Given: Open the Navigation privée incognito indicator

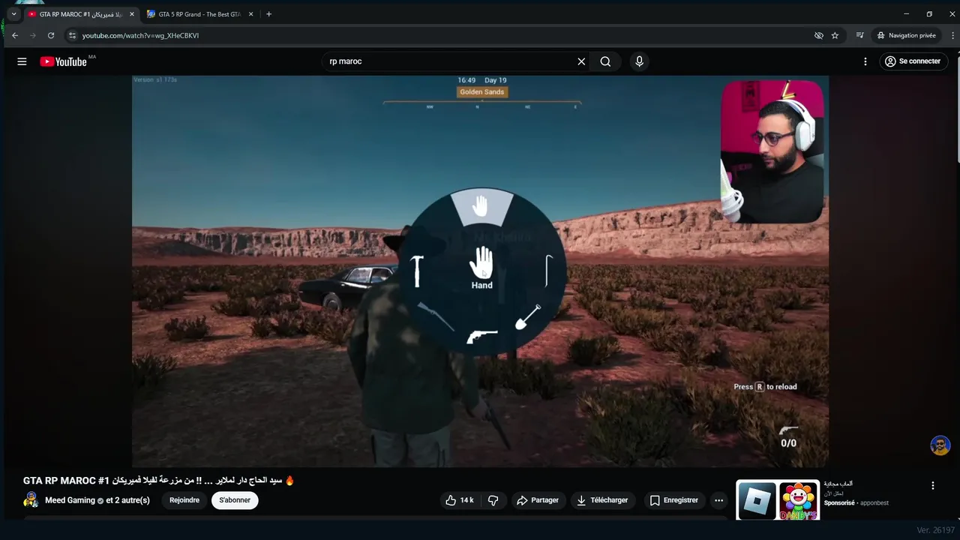Looking at the screenshot, I should [906, 35].
